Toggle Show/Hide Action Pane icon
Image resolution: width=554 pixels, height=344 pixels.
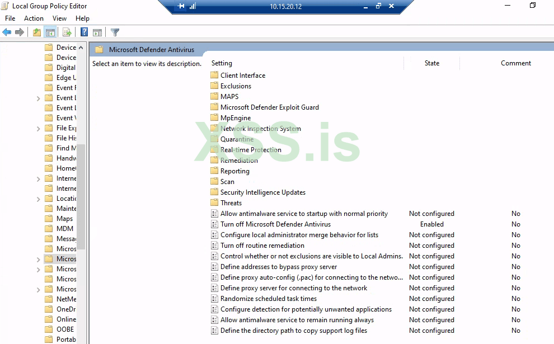[x=97, y=32]
